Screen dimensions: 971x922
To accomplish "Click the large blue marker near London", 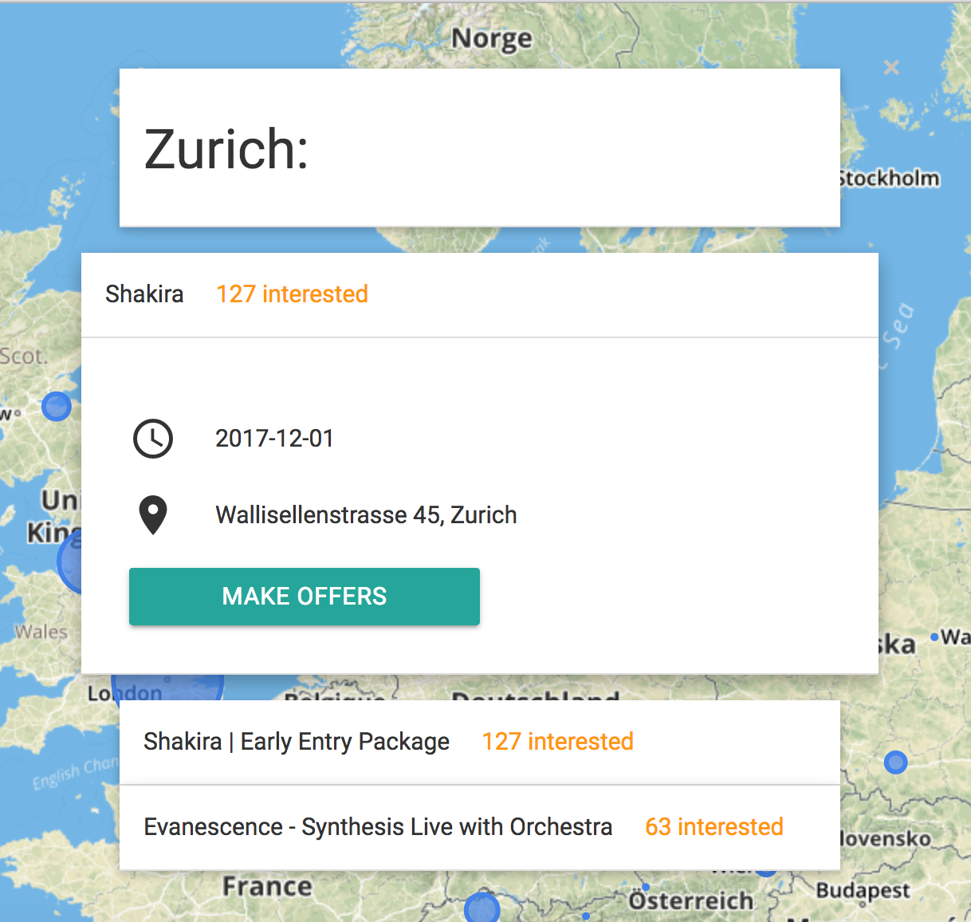I will 167,686.
